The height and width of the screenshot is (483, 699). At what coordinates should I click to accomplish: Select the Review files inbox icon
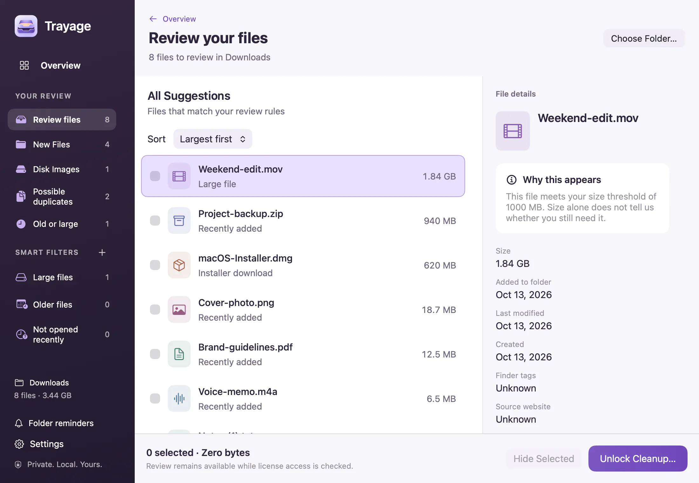21,119
